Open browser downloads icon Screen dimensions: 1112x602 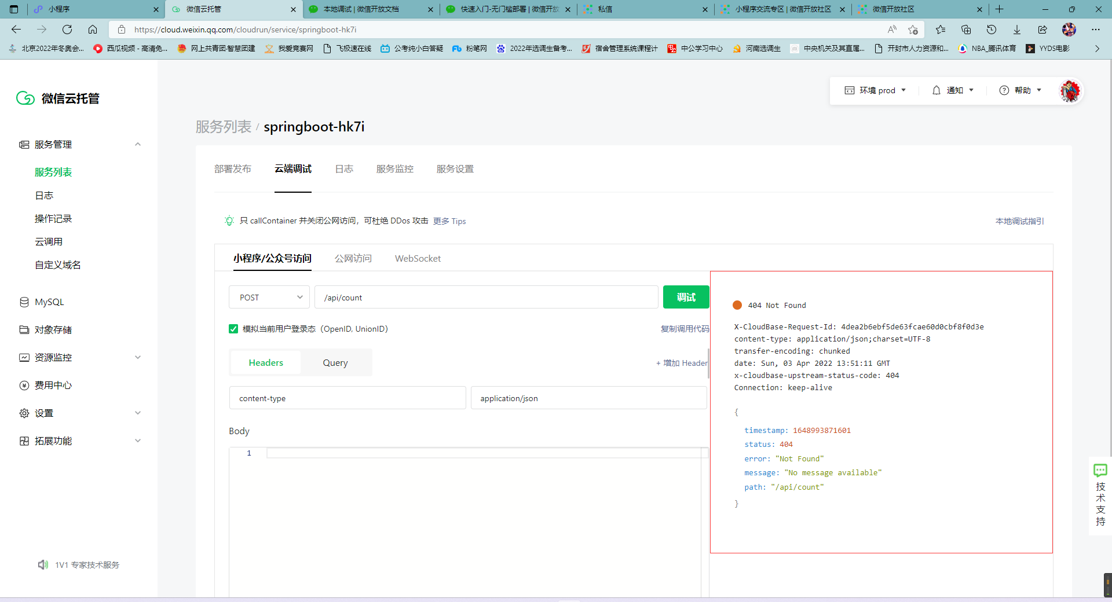click(x=1017, y=30)
